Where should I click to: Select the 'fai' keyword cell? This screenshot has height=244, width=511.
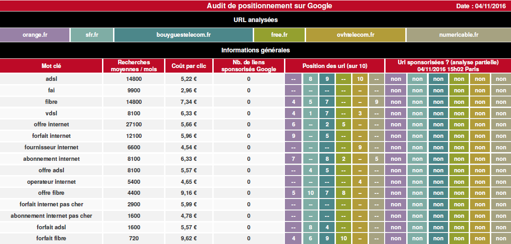[51, 90]
